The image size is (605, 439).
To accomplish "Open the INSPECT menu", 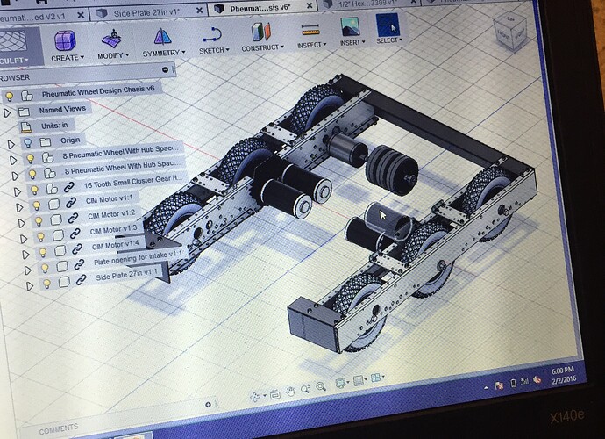I will click(x=312, y=45).
